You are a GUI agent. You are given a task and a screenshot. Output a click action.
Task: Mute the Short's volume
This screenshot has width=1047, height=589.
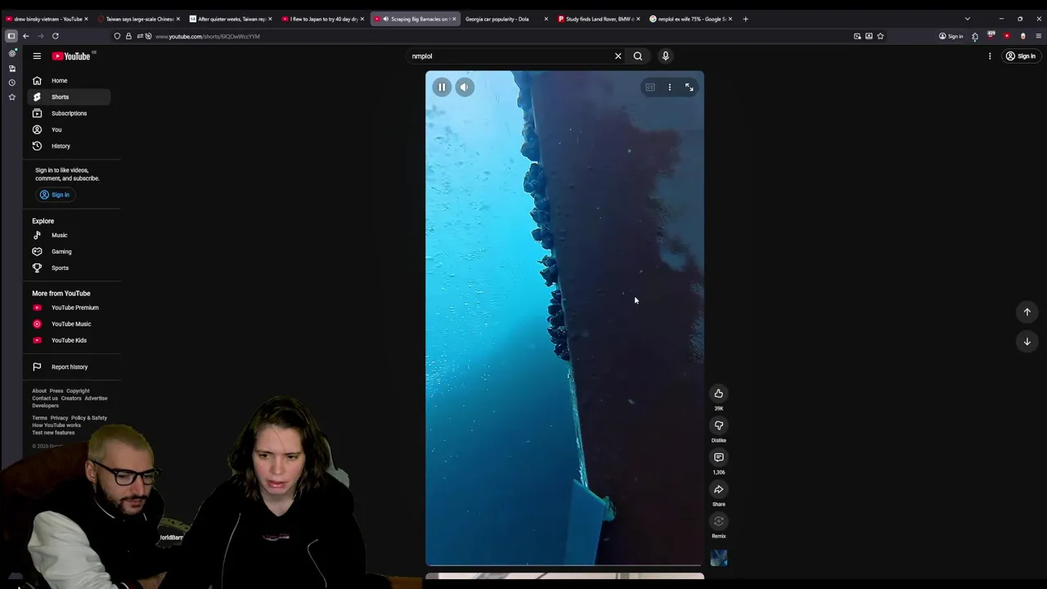click(x=465, y=87)
